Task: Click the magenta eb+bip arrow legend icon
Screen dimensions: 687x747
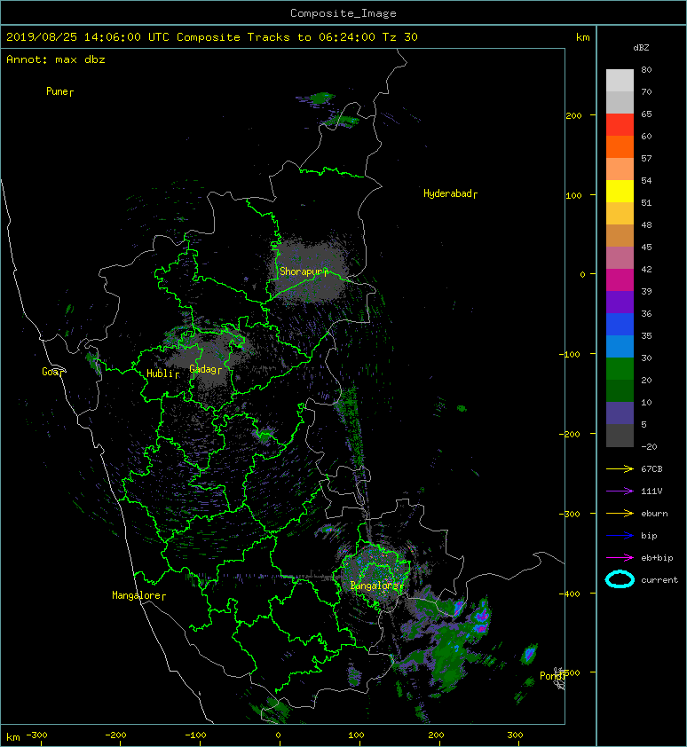Action: (620, 557)
